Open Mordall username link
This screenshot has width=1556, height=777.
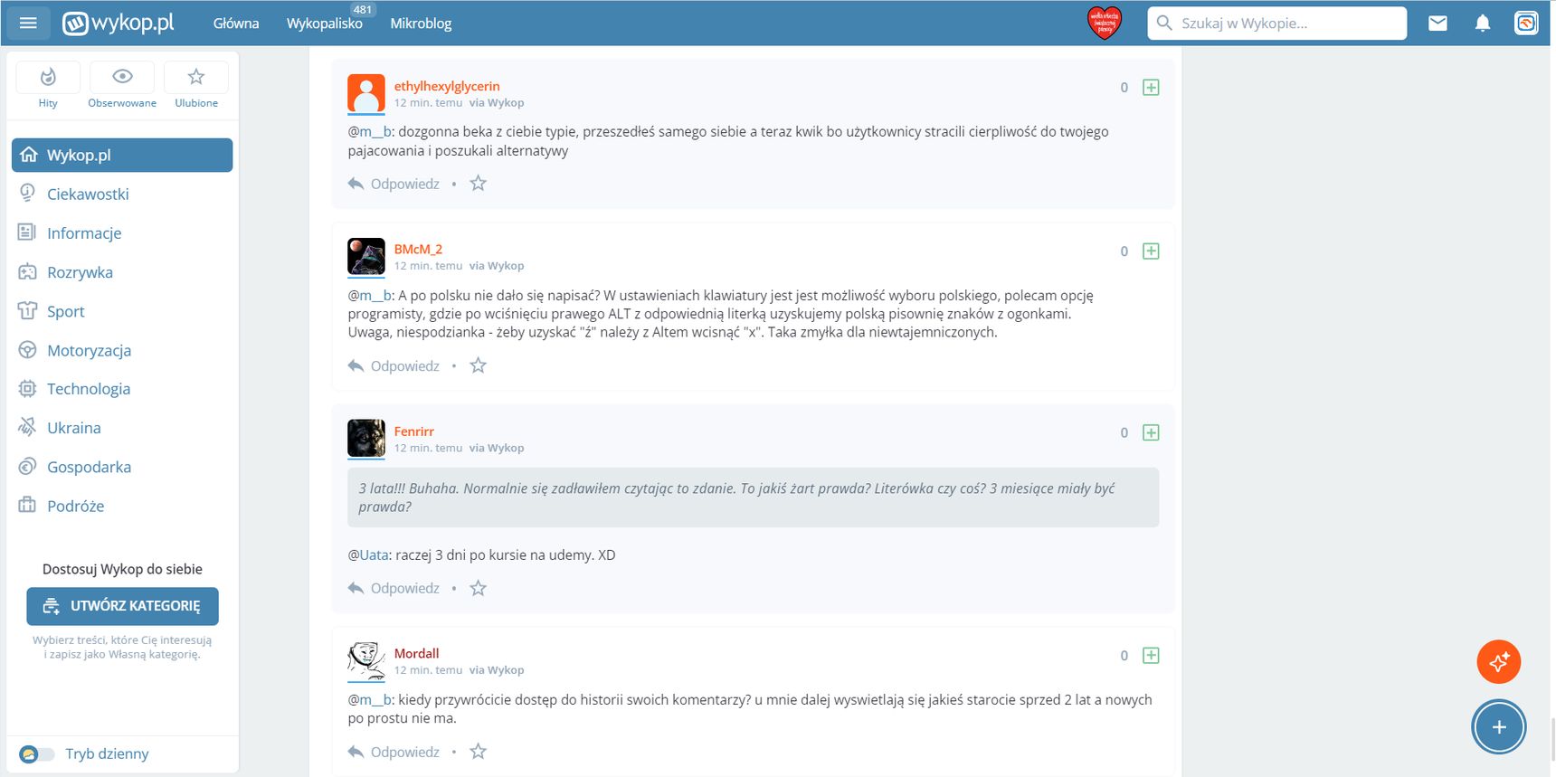416,653
